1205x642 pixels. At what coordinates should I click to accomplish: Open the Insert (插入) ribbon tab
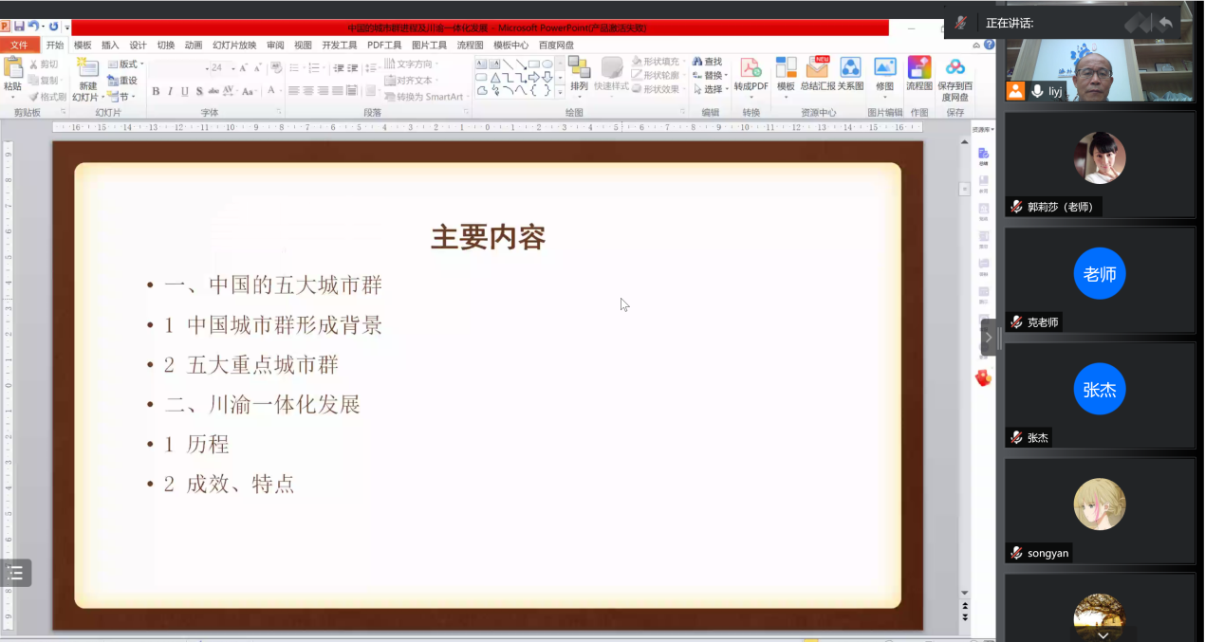(x=110, y=45)
